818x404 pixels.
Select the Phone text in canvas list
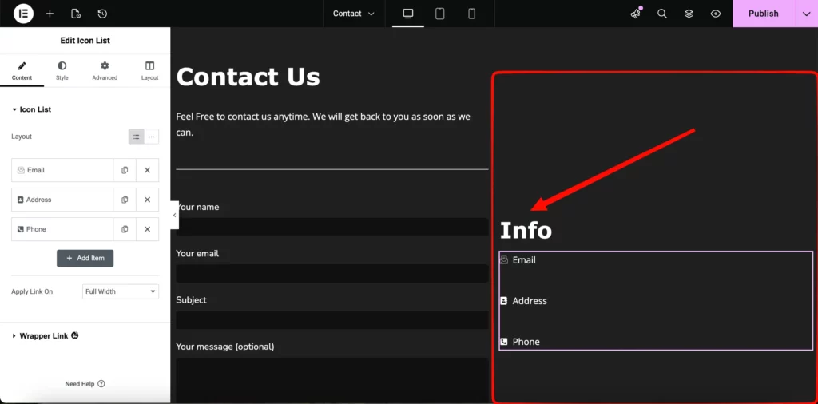pyautogui.click(x=526, y=342)
